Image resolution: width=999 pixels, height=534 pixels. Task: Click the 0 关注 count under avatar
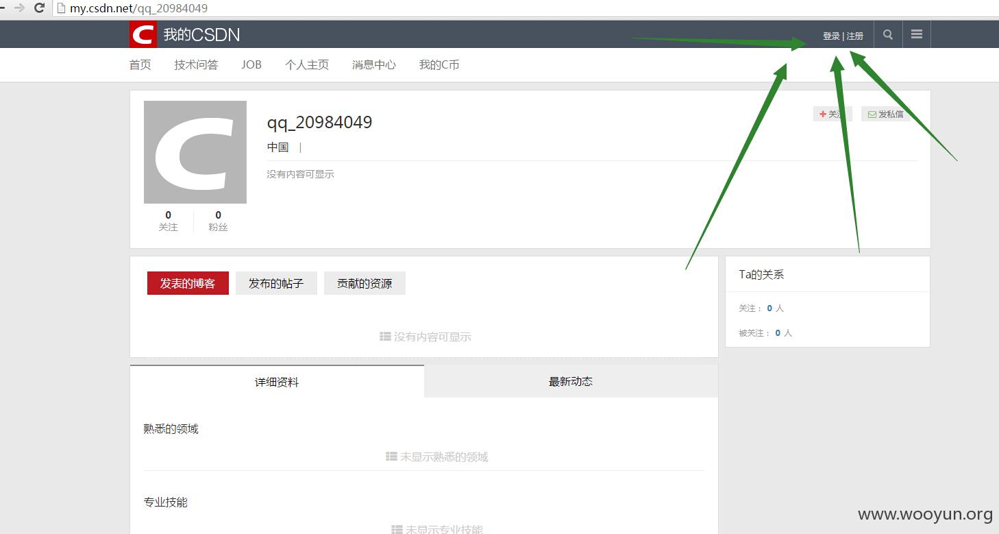168,221
